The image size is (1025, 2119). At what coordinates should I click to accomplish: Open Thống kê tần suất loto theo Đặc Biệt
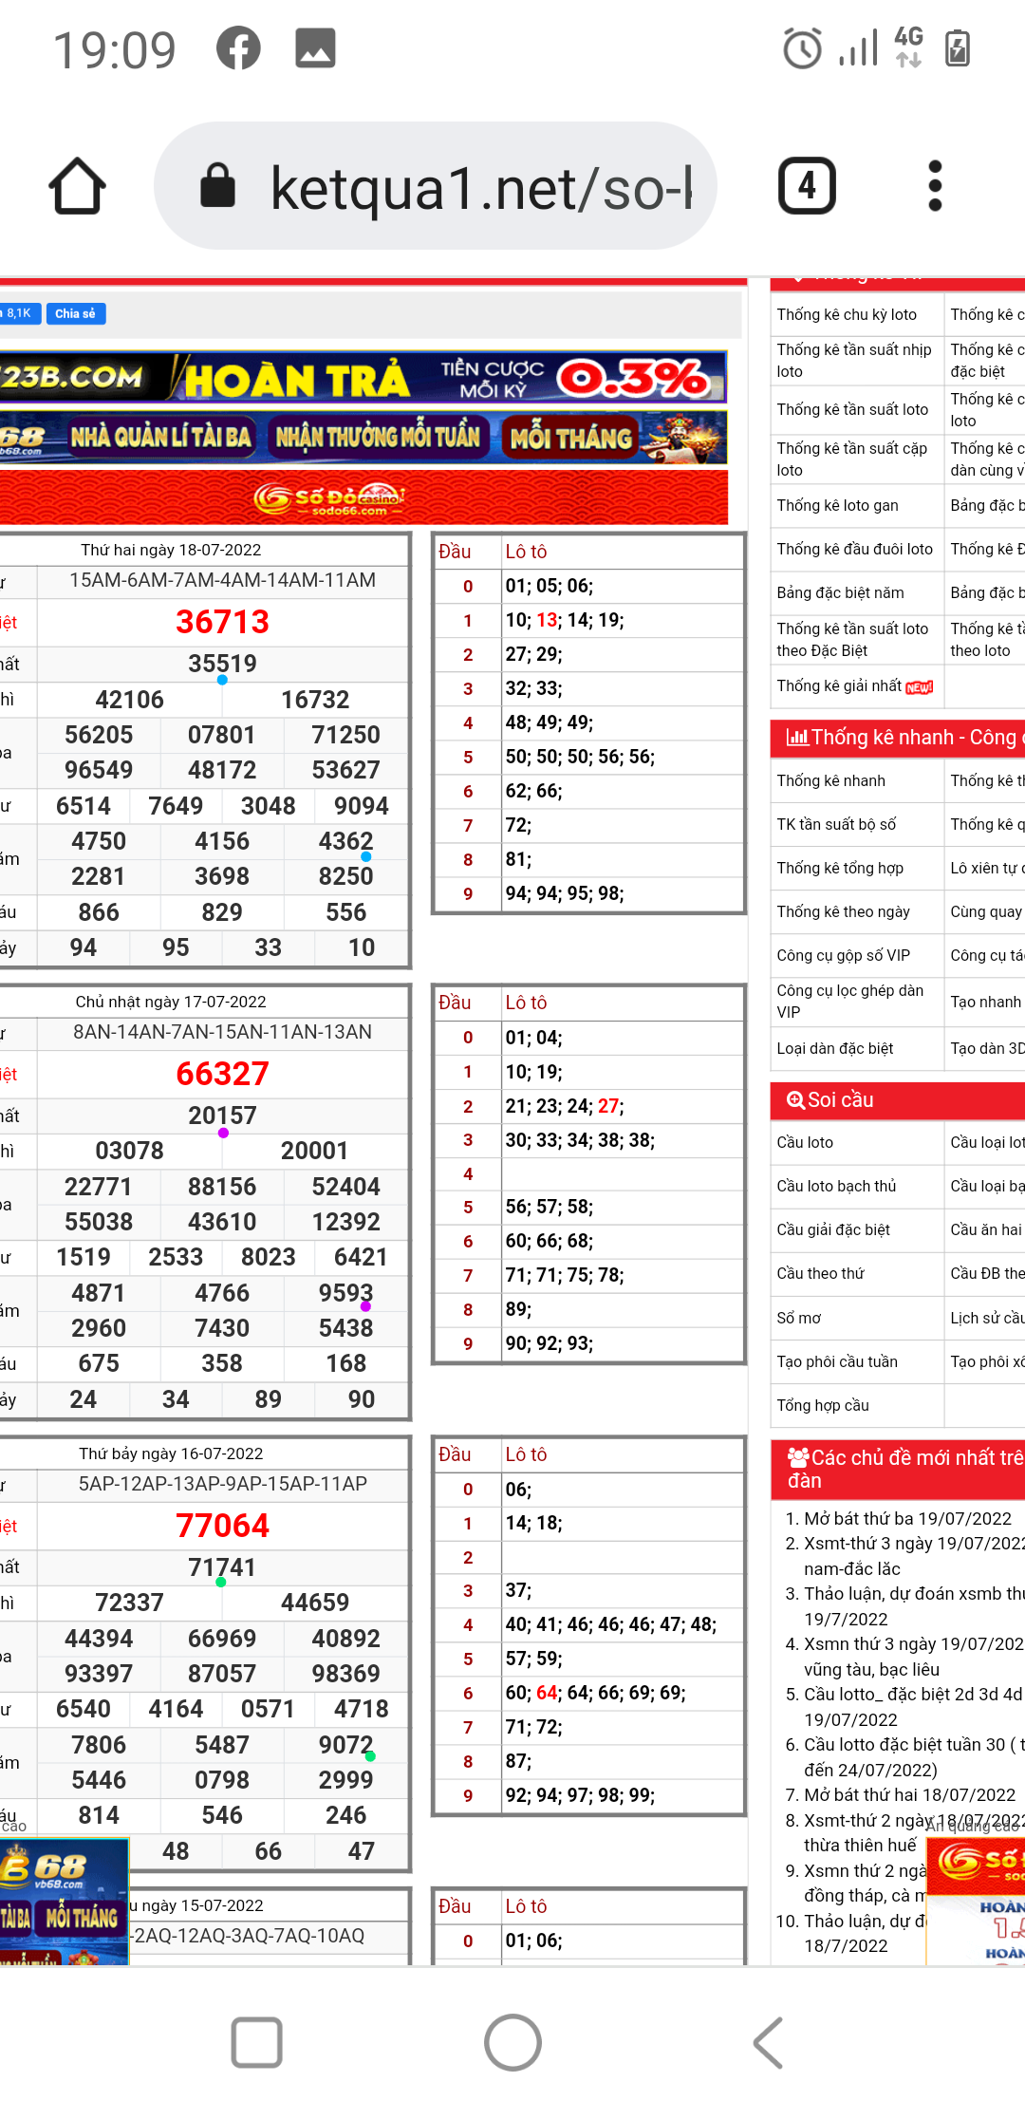click(x=852, y=640)
